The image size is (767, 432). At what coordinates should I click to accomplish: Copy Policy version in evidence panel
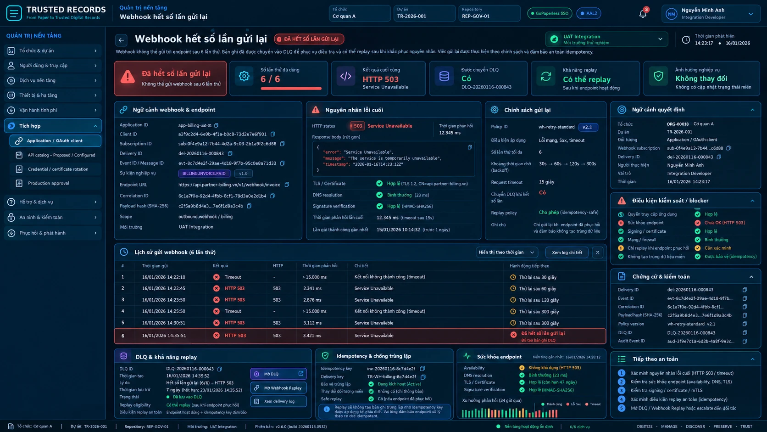745,324
